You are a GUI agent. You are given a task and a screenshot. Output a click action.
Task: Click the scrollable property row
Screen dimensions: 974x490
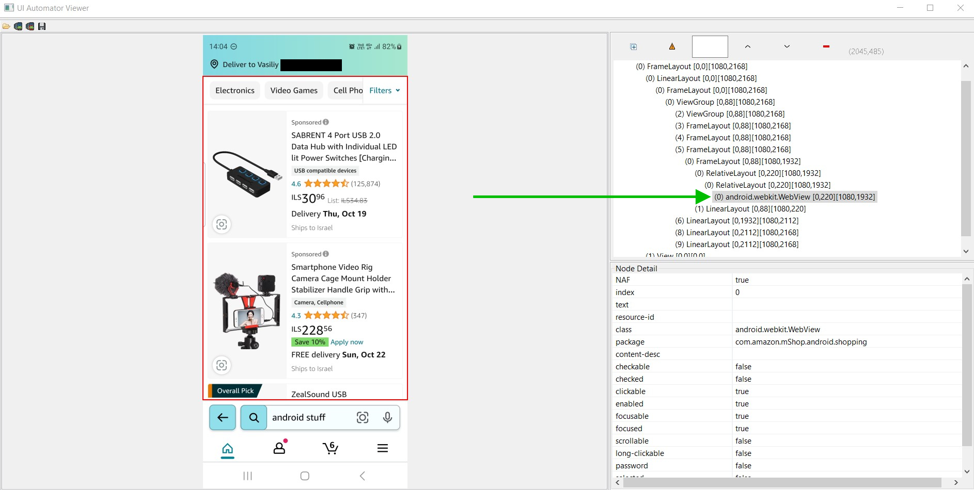[787, 441]
